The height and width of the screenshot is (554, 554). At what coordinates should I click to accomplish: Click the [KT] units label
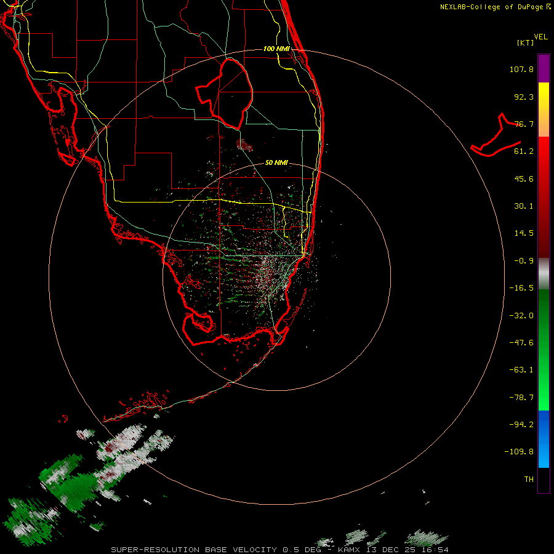coord(526,42)
